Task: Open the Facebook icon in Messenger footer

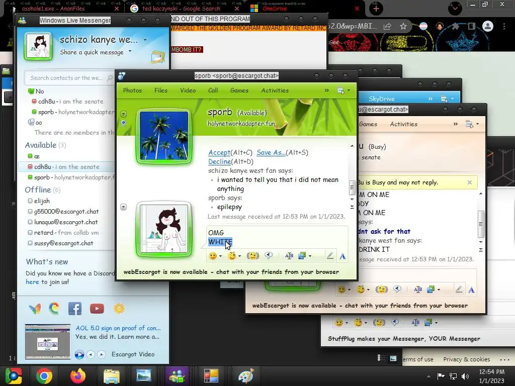Action: click(75, 309)
